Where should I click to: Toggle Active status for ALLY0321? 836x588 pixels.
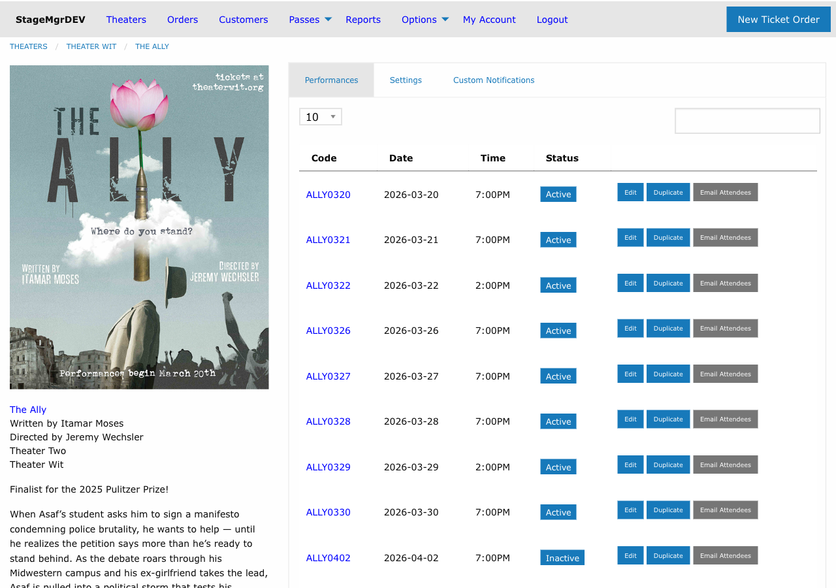point(558,240)
